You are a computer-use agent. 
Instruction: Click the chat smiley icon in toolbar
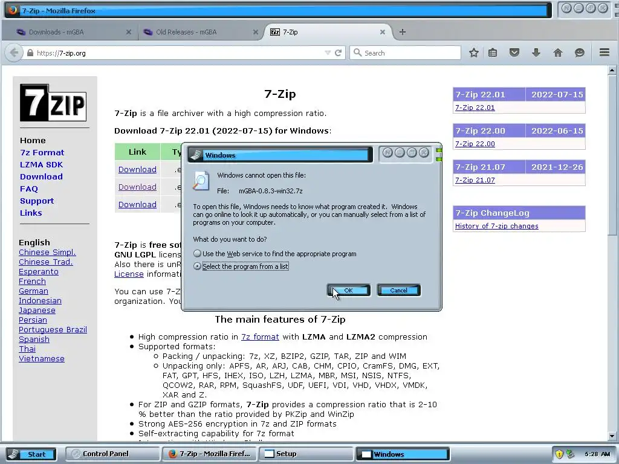tap(579, 53)
